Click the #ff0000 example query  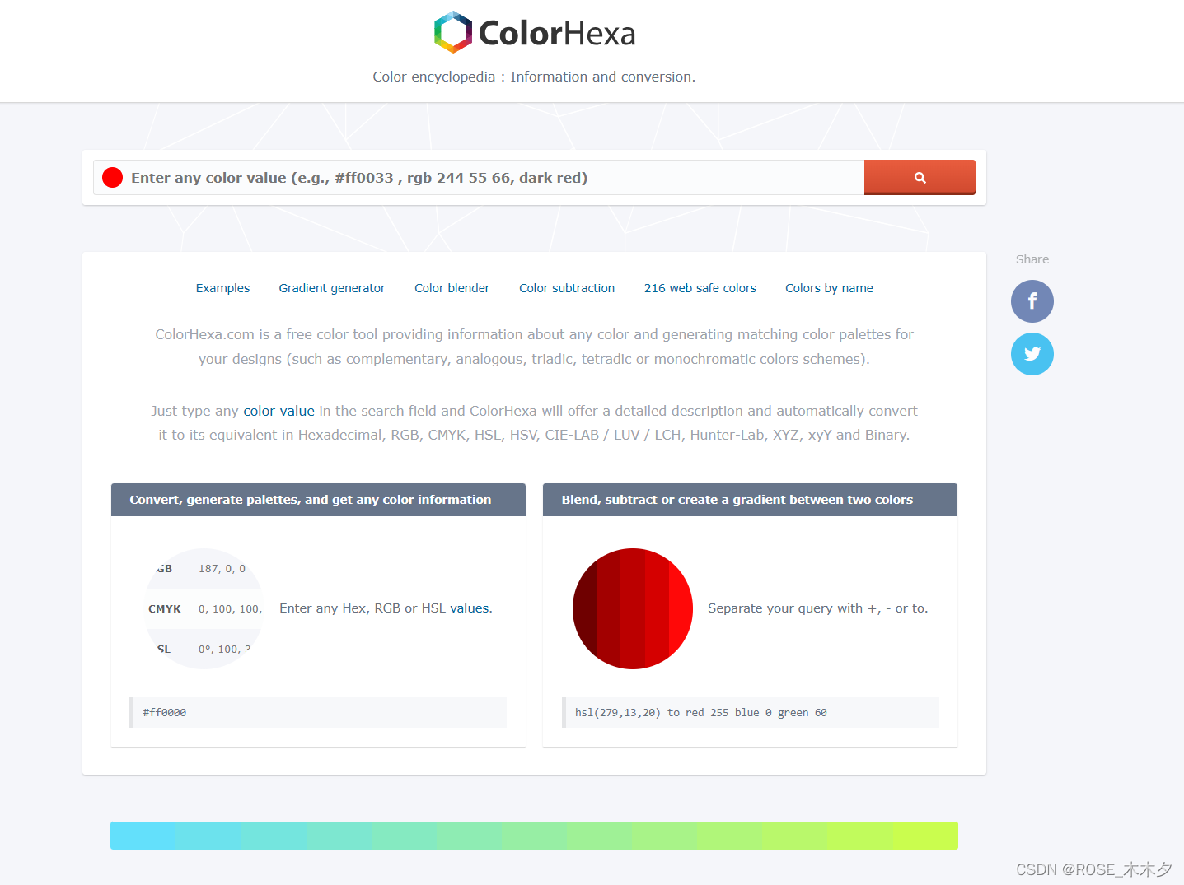point(318,712)
